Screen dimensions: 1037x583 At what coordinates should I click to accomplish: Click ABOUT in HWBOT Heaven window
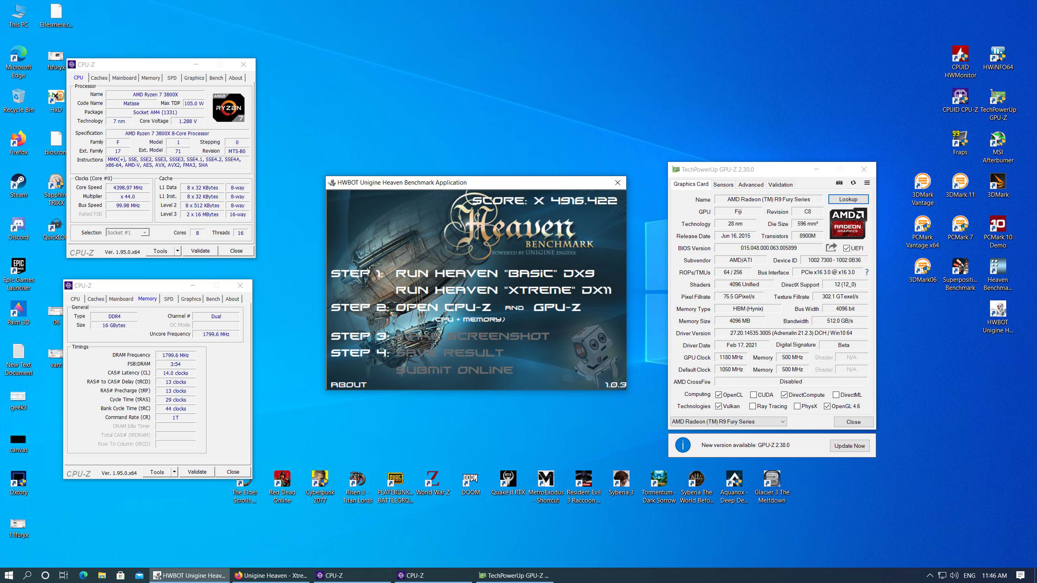tap(349, 385)
